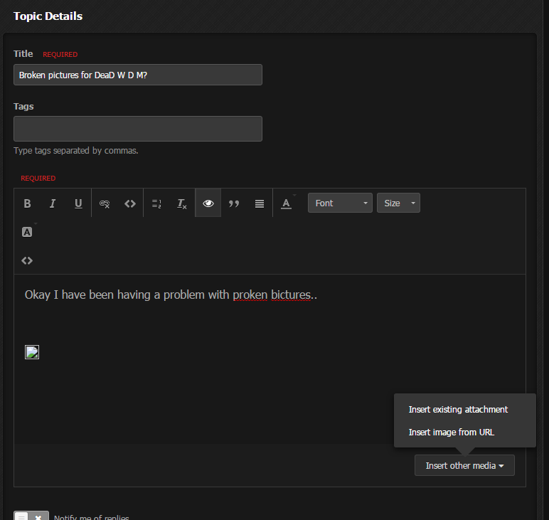Open the background color picker
The height and width of the screenshot is (520, 549).
pos(27,232)
